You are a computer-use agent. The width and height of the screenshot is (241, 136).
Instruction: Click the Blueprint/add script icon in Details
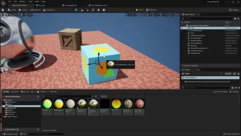point(234,74)
